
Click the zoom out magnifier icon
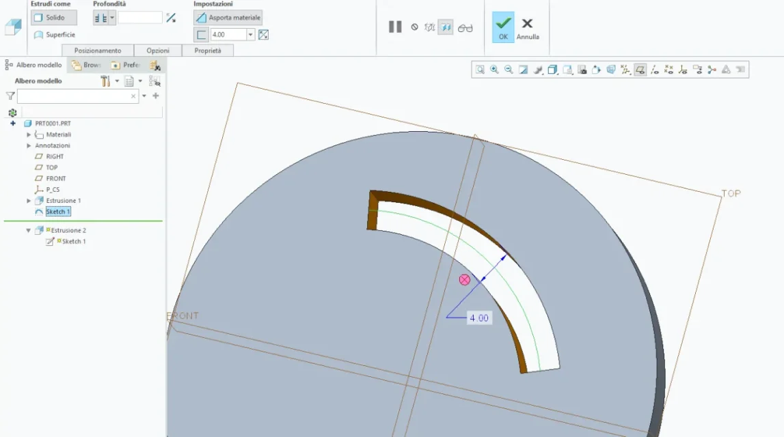509,70
